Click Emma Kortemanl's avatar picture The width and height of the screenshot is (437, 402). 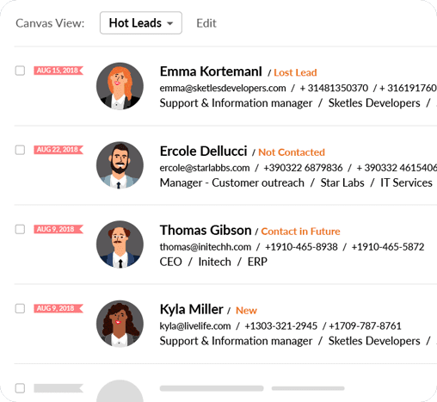click(120, 86)
